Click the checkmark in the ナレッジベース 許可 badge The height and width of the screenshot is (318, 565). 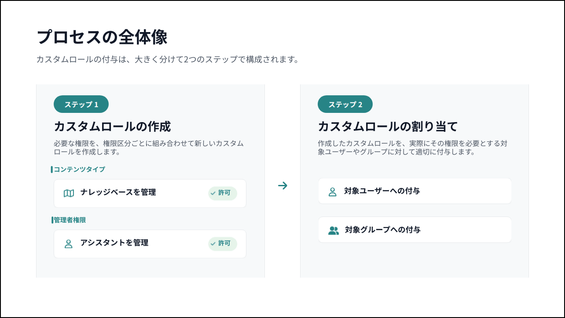coord(213,193)
